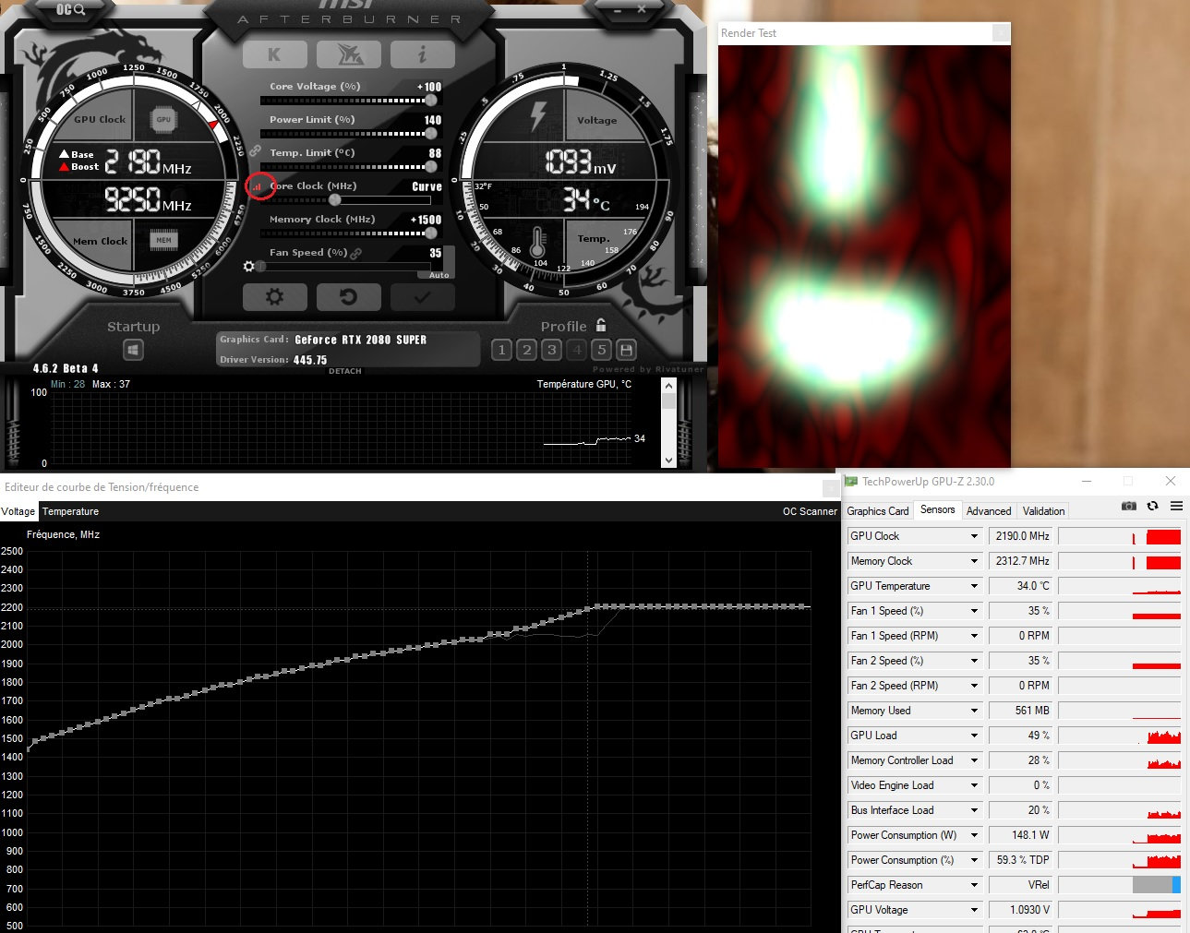Click the GPU-Z refresh icon

(x=1152, y=506)
